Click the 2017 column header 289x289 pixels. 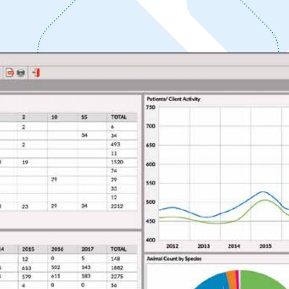pos(87,249)
